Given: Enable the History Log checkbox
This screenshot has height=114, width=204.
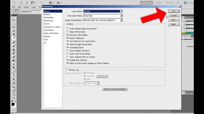Looking at the screenshot, I should [x=67, y=70].
